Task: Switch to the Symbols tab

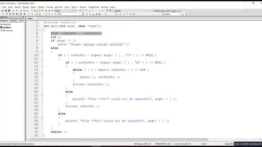Action: pos(14,21)
